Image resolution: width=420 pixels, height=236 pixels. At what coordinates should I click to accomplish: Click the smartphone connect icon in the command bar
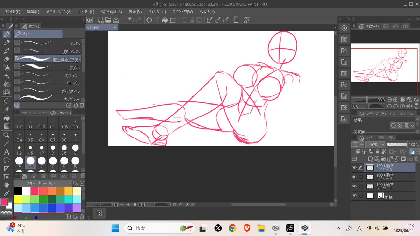pyautogui.click(x=236, y=20)
